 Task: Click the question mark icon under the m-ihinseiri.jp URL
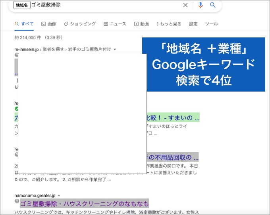tap(16, 55)
